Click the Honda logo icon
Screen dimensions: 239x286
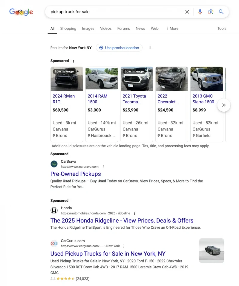pyautogui.click(x=54, y=210)
